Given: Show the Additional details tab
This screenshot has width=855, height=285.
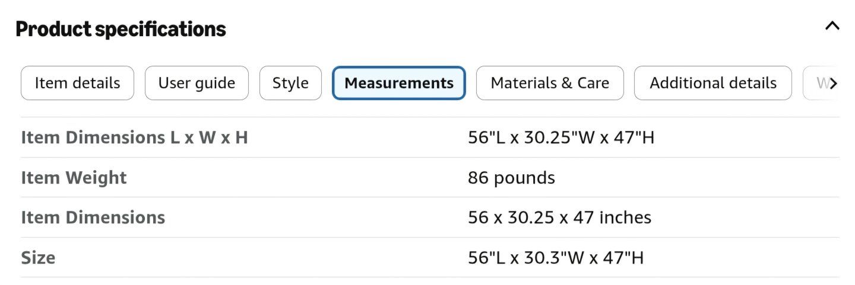Looking at the screenshot, I should tap(713, 83).
